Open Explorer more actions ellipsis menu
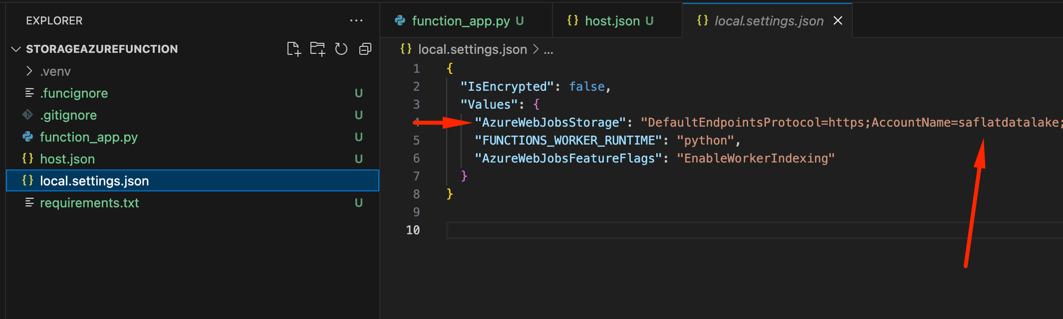Screen dimensions: 1063x319 [356, 20]
